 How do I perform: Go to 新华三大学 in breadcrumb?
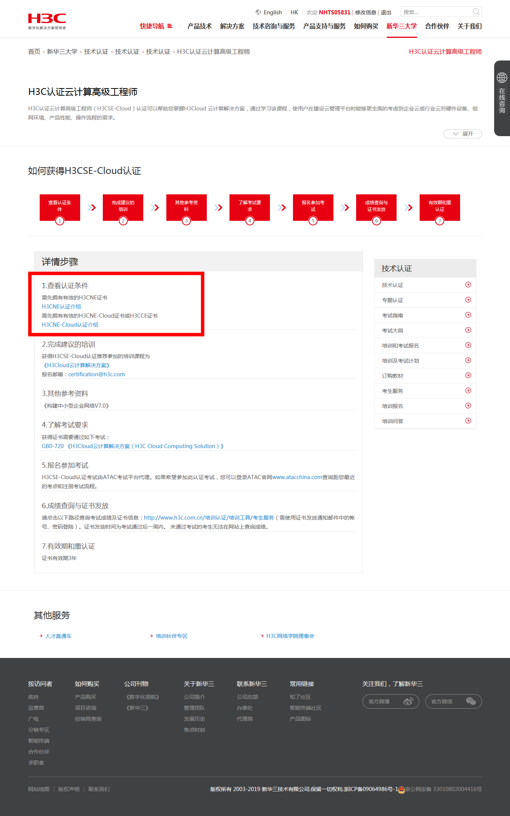pos(62,52)
